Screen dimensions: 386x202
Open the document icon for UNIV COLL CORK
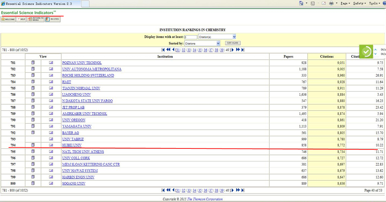point(33,158)
